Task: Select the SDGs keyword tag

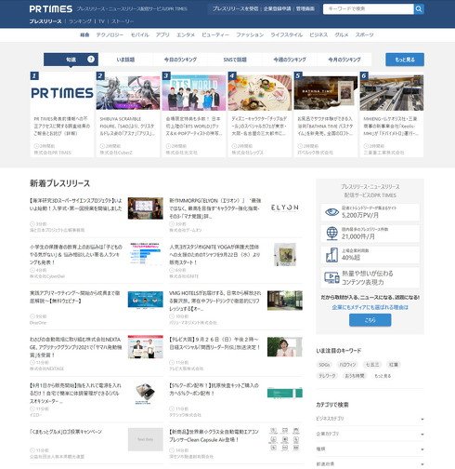Action: [324, 365]
